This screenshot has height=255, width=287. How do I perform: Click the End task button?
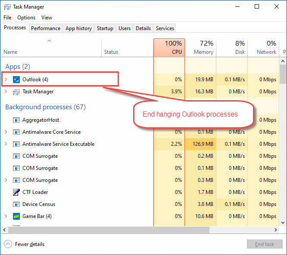coord(265,244)
